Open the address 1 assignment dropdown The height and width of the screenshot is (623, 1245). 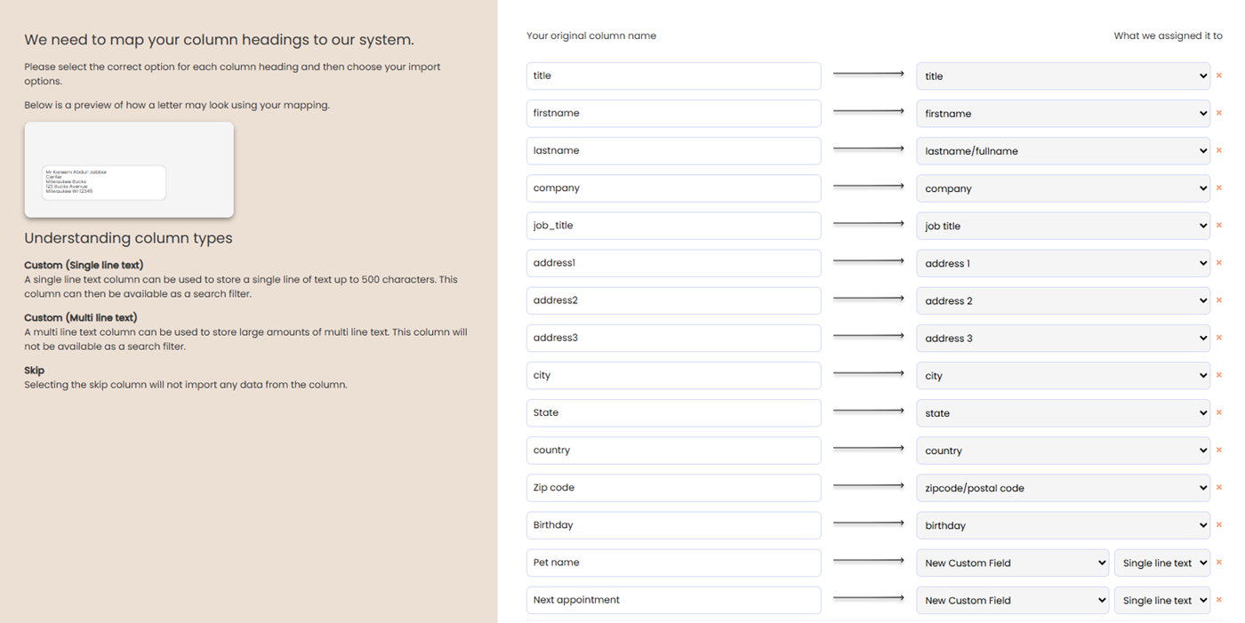coord(1063,263)
